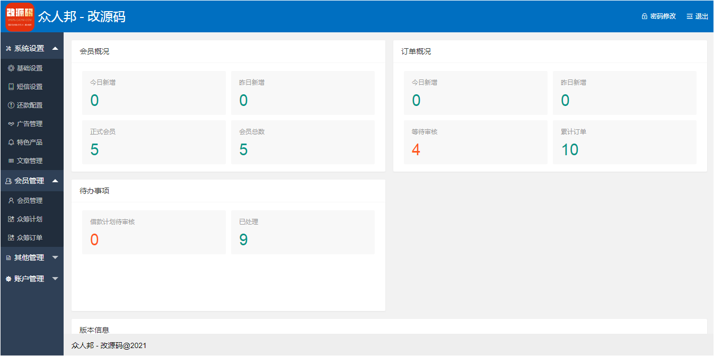The width and height of the screenshot is (714, 356).
Task: Open the 累计订单 card
Action: click(624, 143)
